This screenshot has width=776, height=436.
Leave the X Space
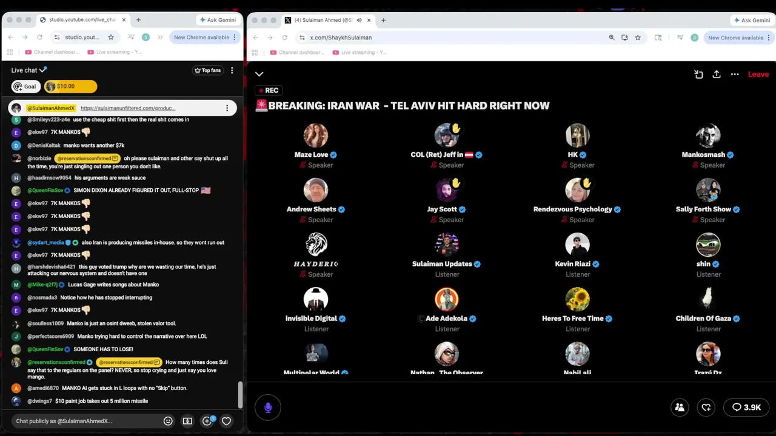758,74
